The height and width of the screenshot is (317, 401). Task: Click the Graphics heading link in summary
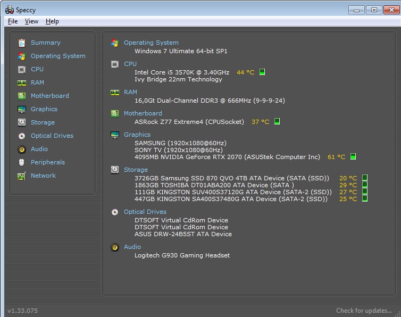pos(137,135)
